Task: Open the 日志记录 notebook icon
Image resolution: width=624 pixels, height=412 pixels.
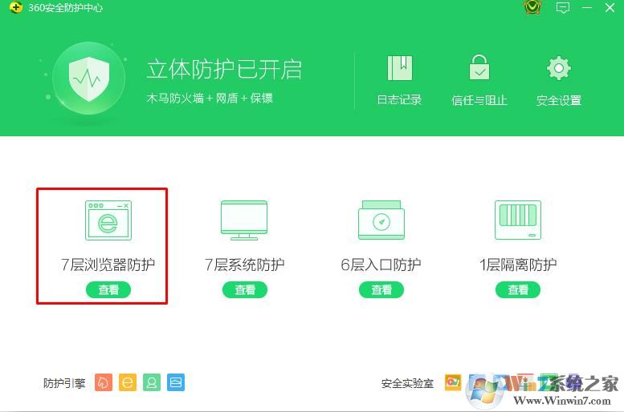Action: tap(400, 68)
